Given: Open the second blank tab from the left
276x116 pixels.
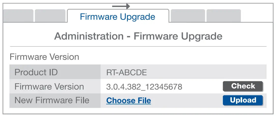Looking at the screenshot, I should pos(50,16).
